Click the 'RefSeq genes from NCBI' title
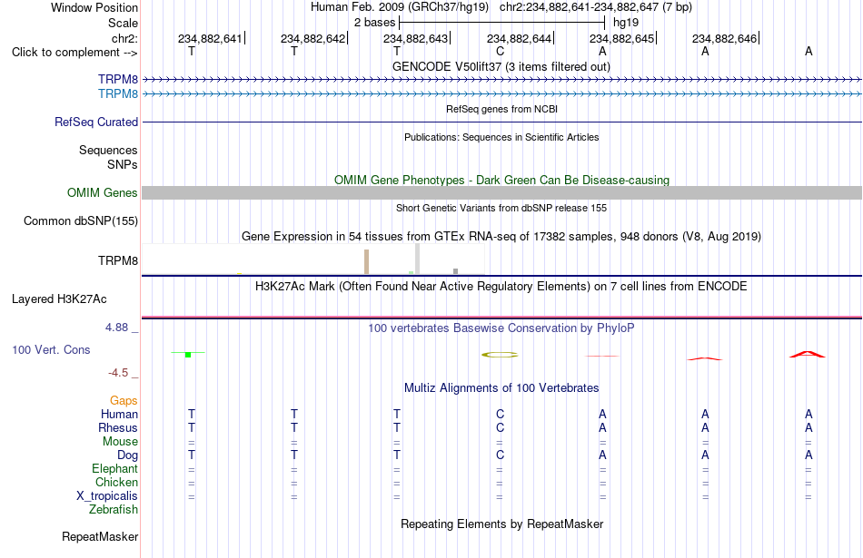 501,110
